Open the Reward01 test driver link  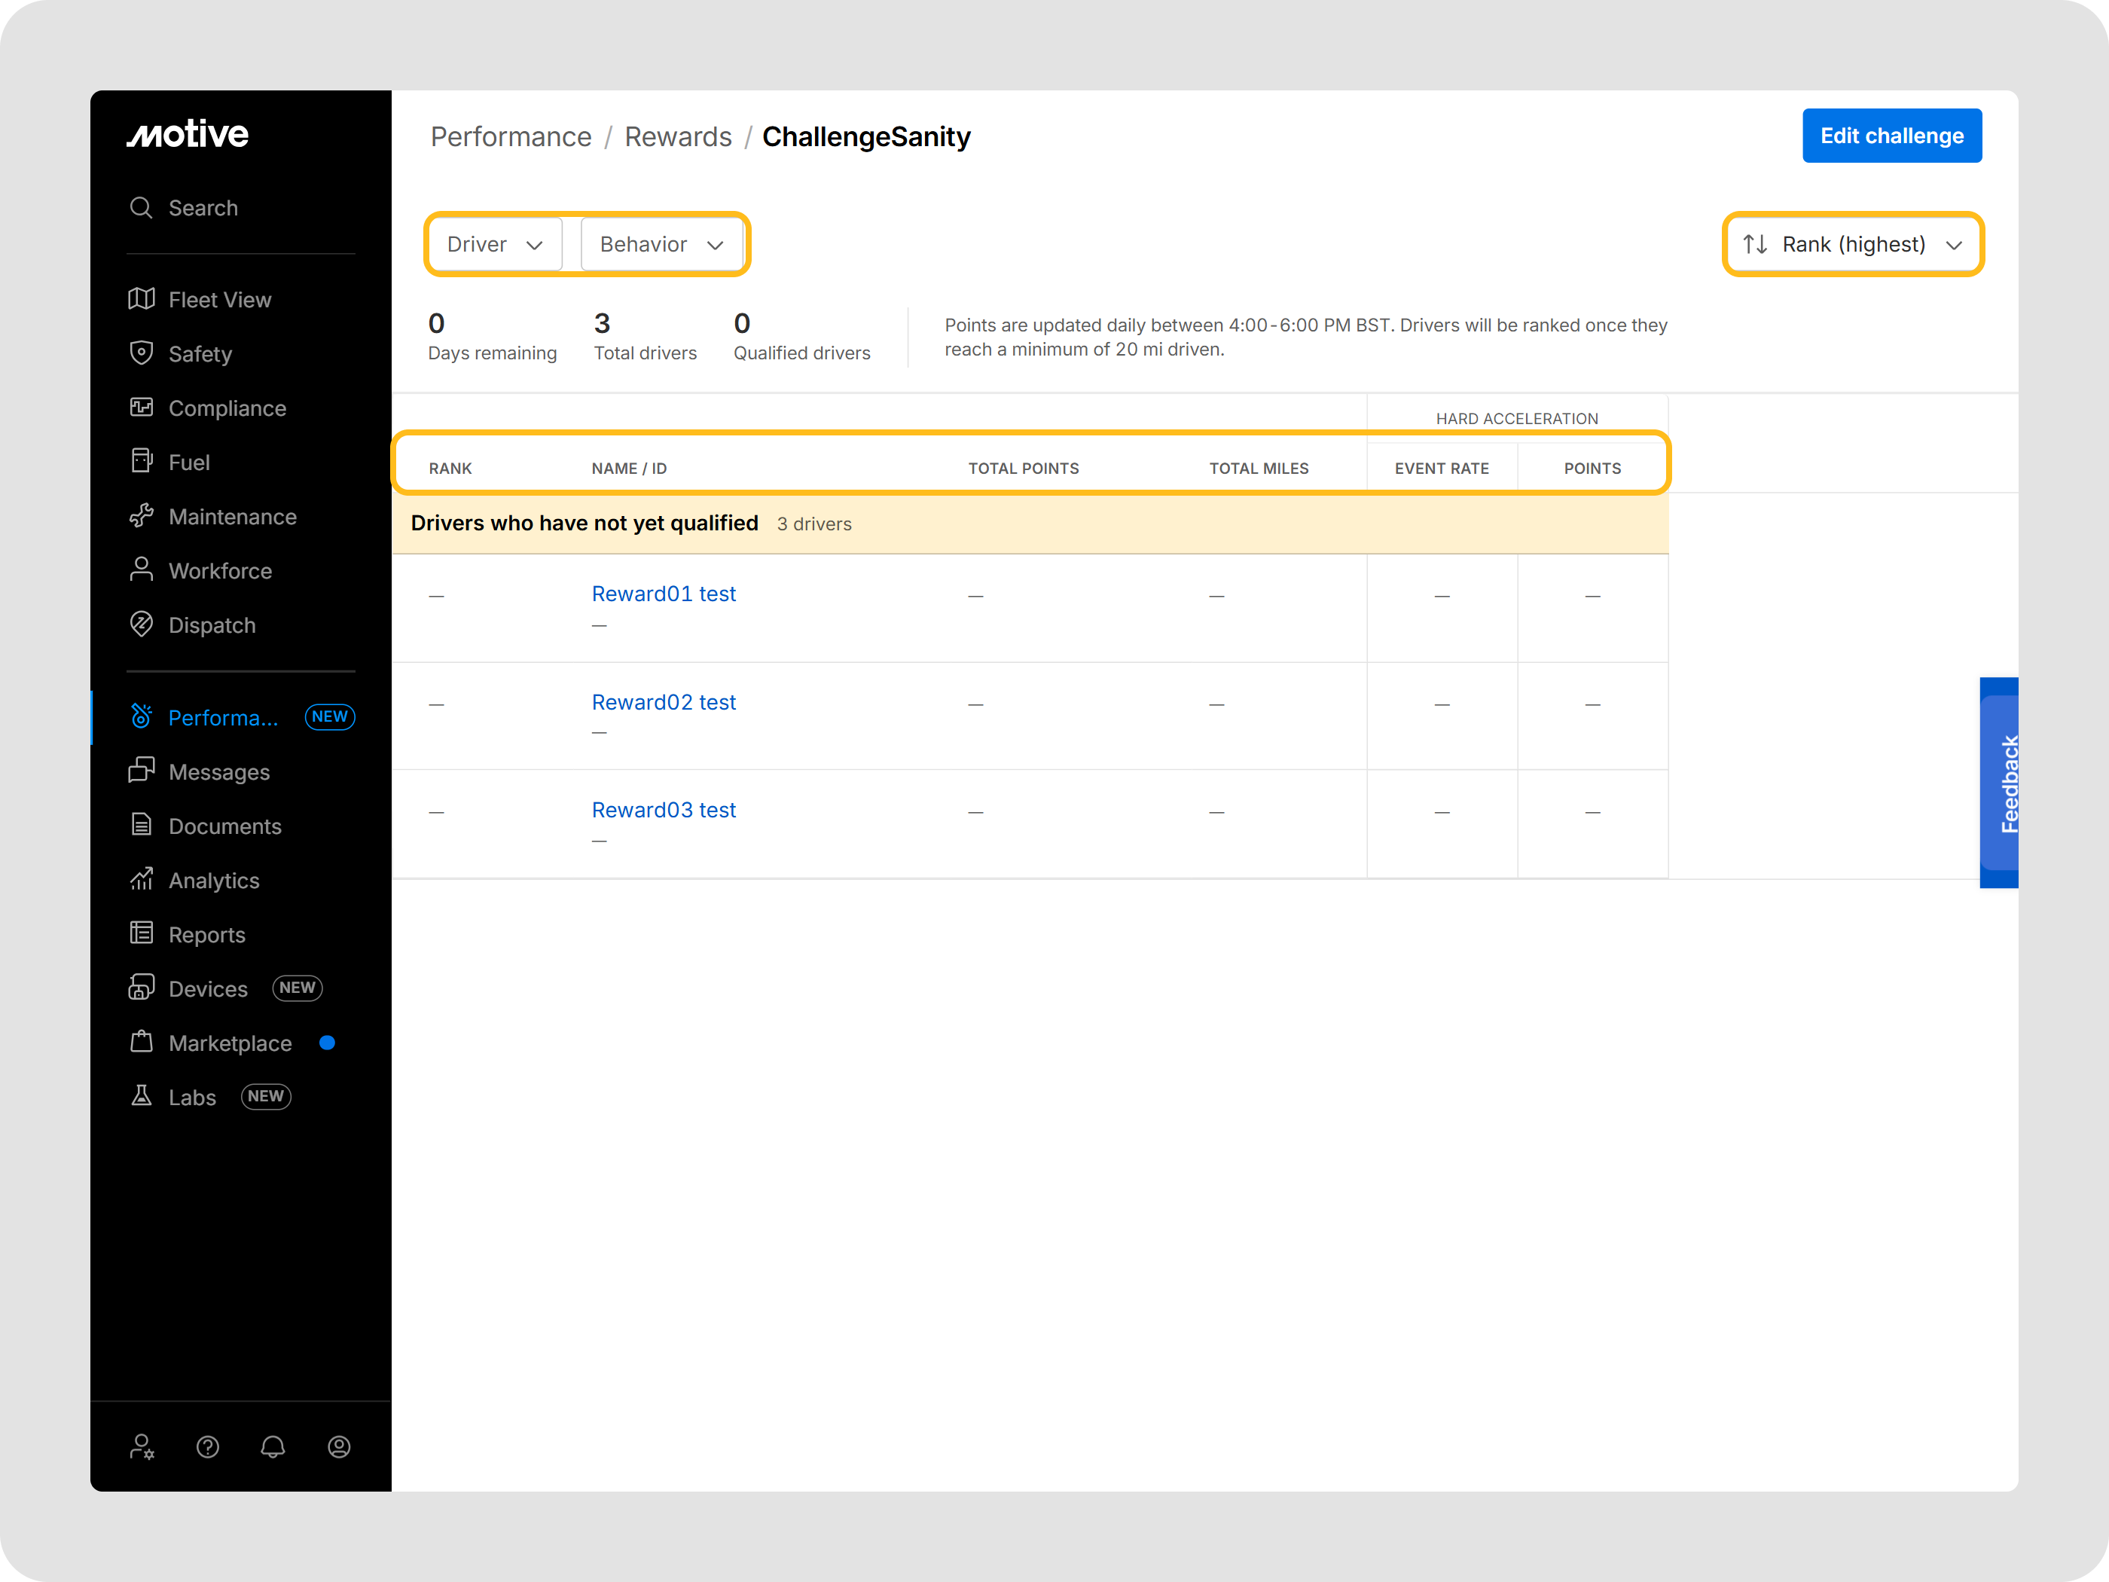[664, 593]
